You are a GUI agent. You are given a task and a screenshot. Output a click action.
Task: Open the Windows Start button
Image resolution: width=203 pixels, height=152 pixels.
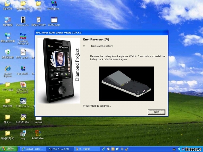[9, 149]
